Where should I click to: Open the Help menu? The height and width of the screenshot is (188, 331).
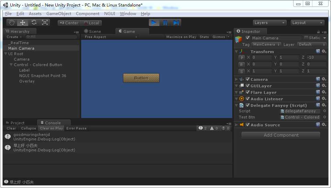pyautogui.click(x=145, y=14)
